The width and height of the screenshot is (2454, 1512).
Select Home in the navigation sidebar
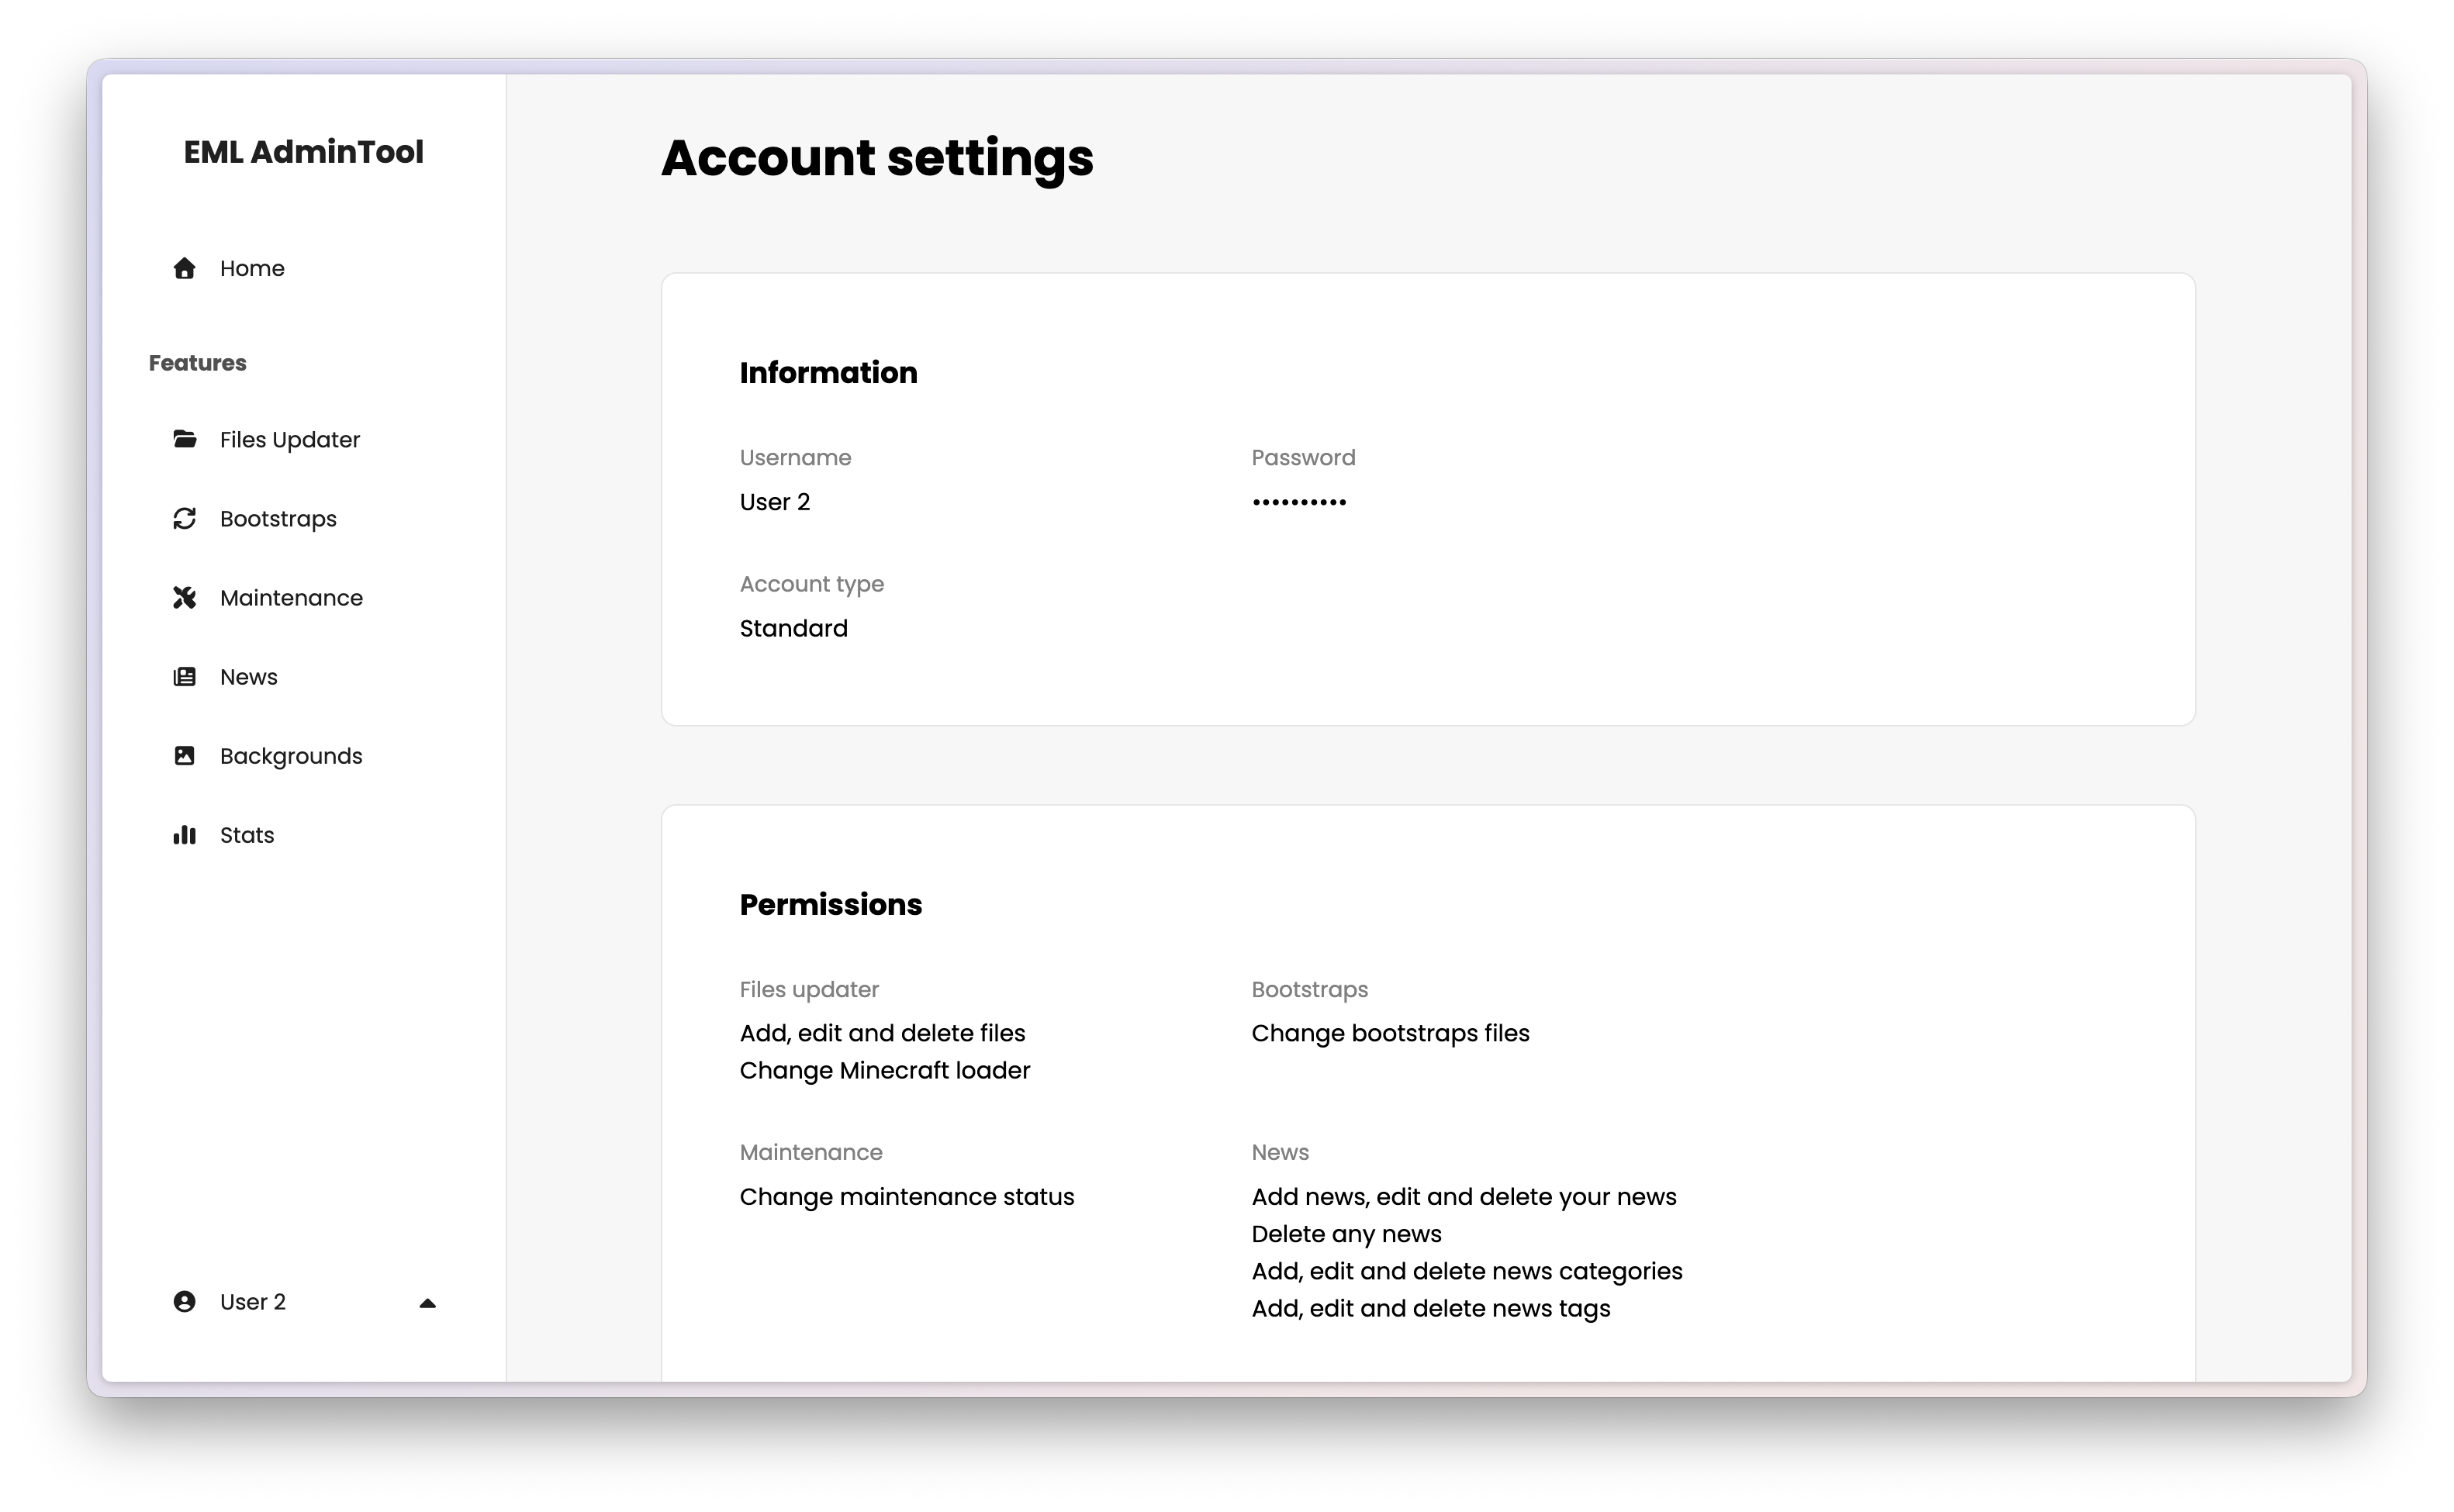click(x=252, y=268)
